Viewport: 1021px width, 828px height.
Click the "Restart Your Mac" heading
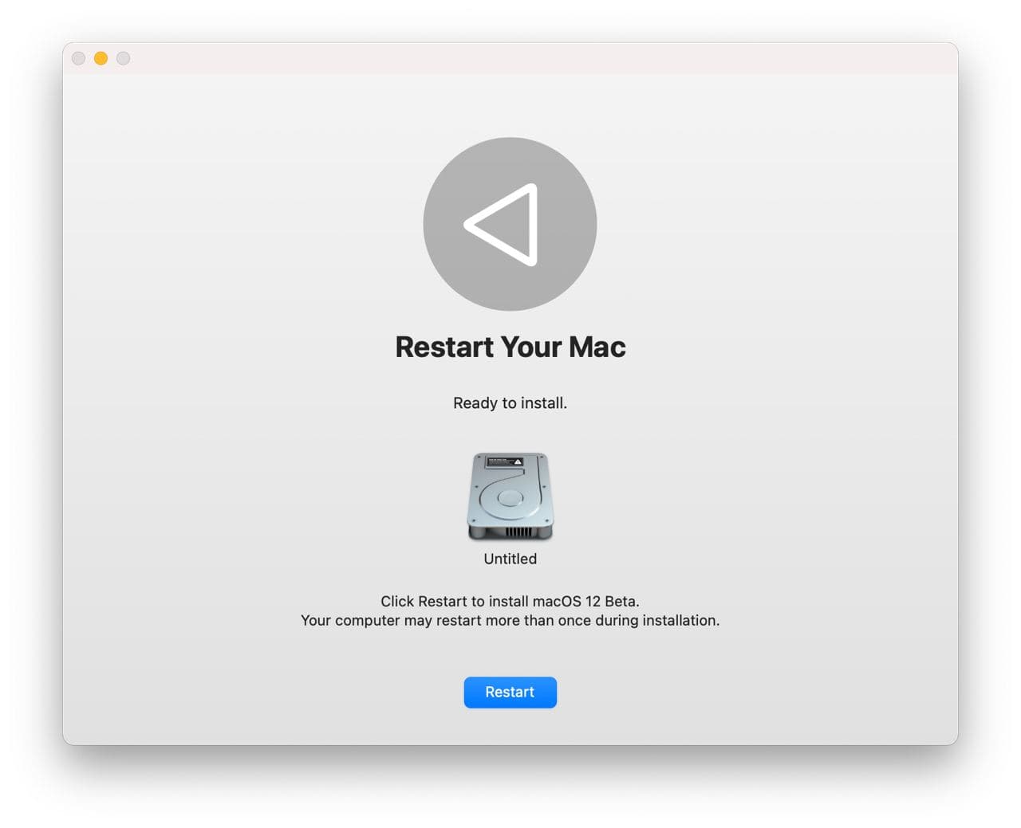pyautogui.click(x=510, y=347)
